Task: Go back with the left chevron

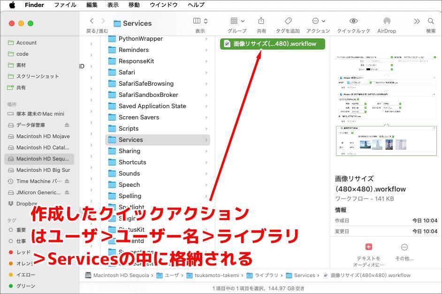Action: coord(91,21)
